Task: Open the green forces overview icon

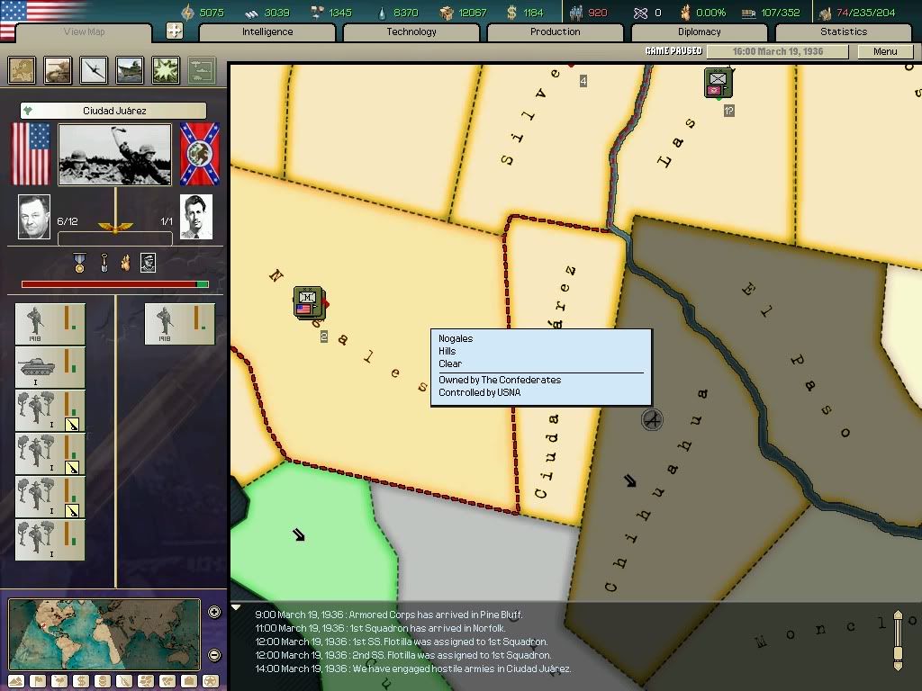Action: (202, 70)
